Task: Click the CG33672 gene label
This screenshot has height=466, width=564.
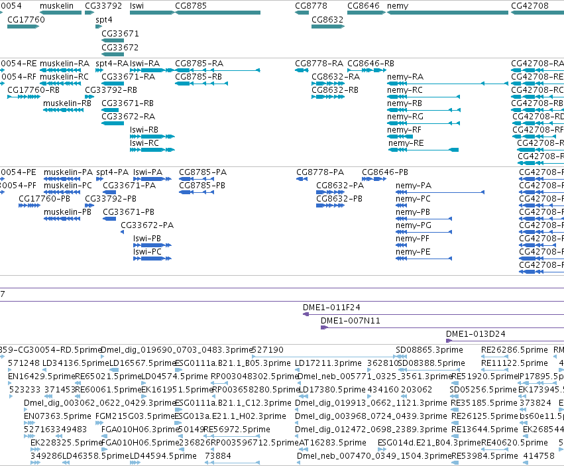Action: [120, 48]
